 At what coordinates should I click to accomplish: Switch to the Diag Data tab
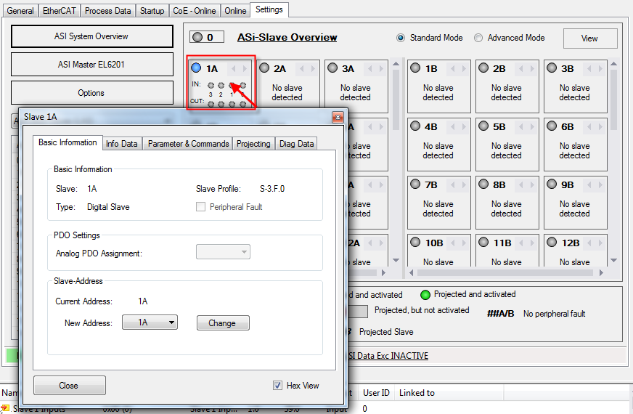(296, 144)
